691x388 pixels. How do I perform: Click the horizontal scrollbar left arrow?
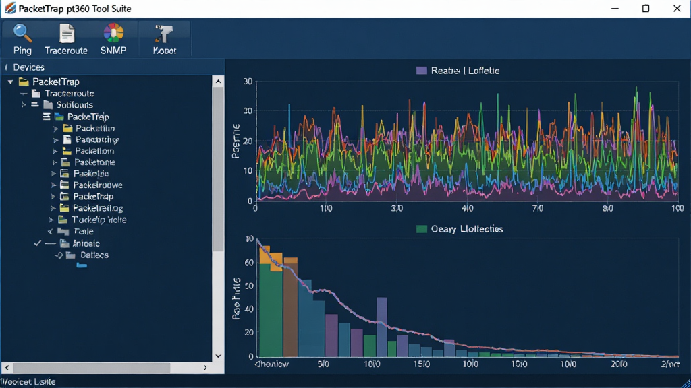click(x=7, y=367)
